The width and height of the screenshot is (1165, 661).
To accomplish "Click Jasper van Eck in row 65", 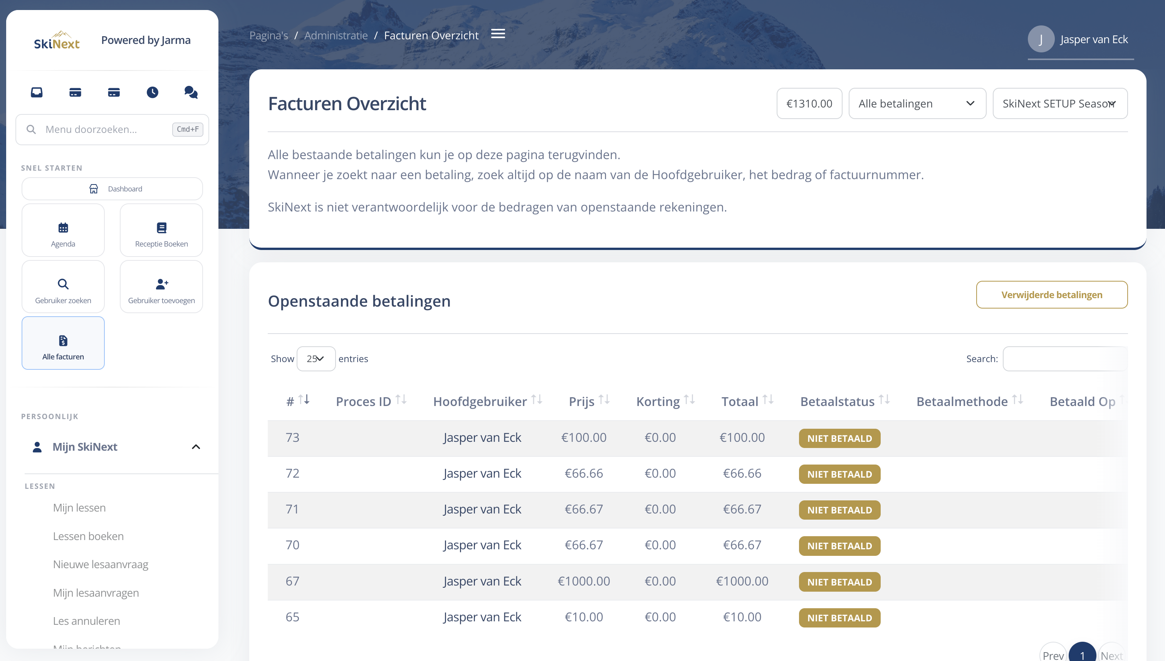I will (482, 617).
